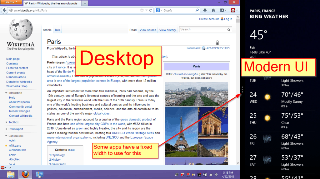Open the Recent changes link

click(x=20, y=111)
